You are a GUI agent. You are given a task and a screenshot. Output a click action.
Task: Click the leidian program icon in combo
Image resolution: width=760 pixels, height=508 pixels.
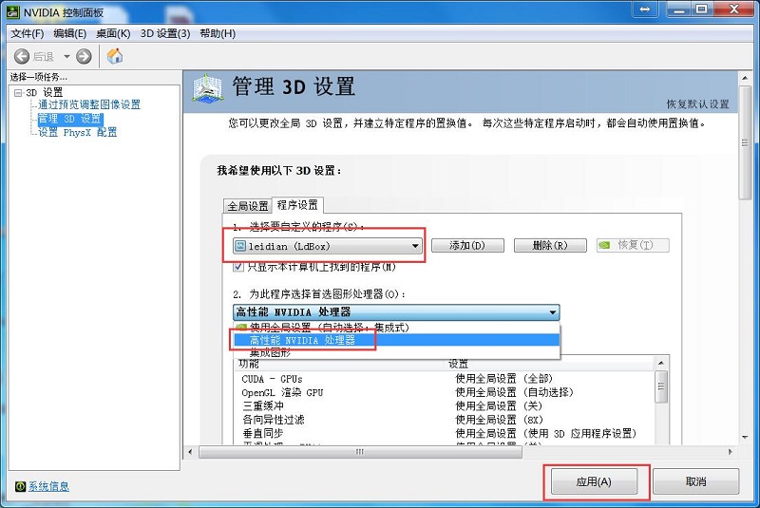(240, 246)
